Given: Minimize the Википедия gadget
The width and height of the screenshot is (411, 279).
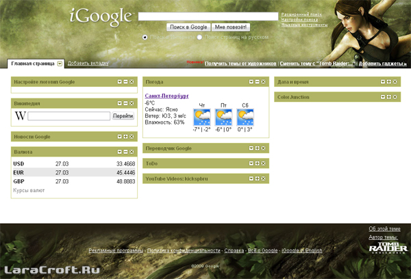Looking at the screenshot, I should pos(125,103).
